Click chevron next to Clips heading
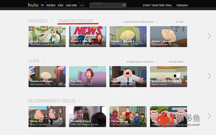216x135 pixels. pyautogui.click(x=43, y=61)
